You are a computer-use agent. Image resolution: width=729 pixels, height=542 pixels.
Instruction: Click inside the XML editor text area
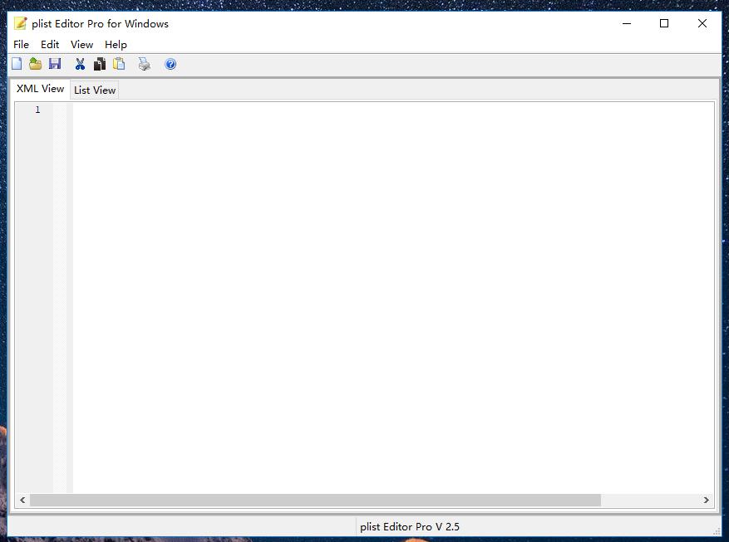click(x=391, y=291)
